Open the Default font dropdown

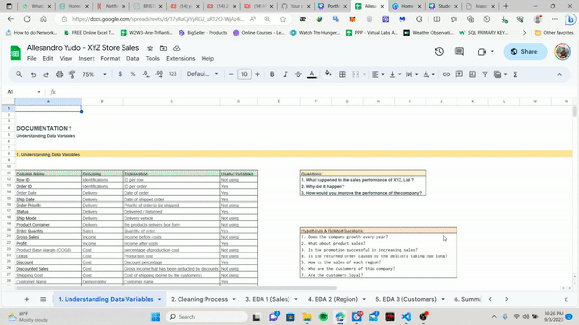click(202, 74)
